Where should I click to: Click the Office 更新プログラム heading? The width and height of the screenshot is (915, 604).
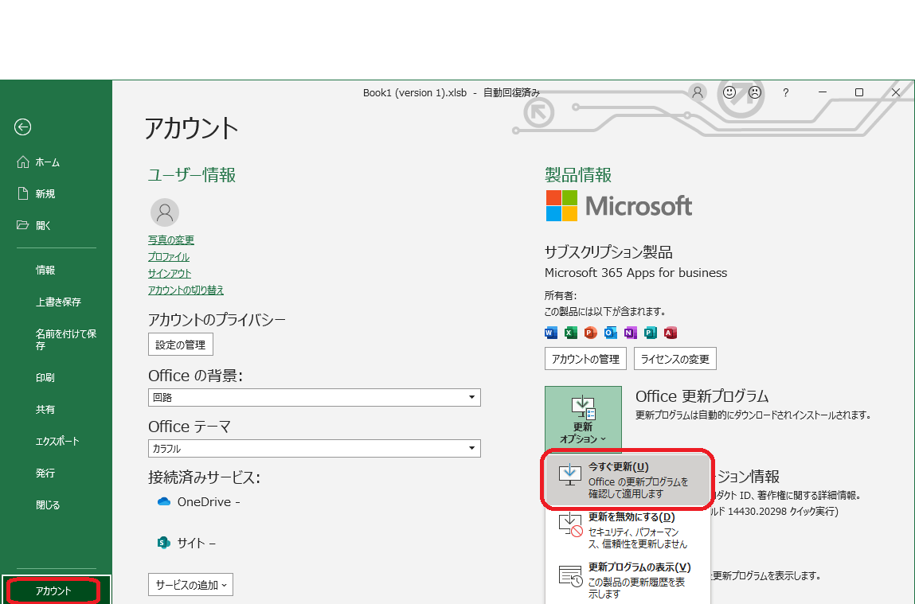click(x=702, y=396)
